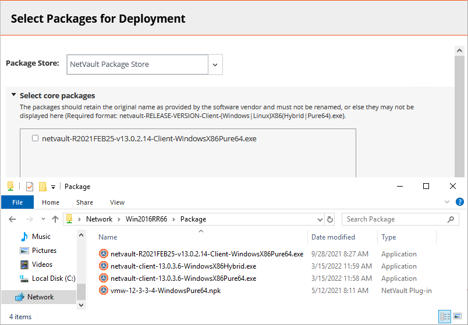Screen dimensions: 468x325
Task: Expand the chevron after Win2016RR66 in breadcrumb
Action: (173, 219)
